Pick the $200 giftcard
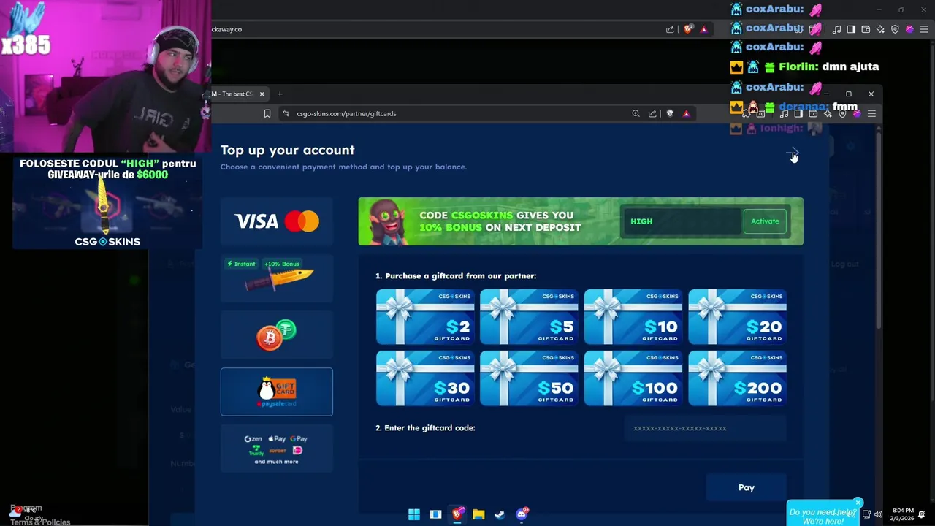935x526 pixels. click(x=737, y=378)
